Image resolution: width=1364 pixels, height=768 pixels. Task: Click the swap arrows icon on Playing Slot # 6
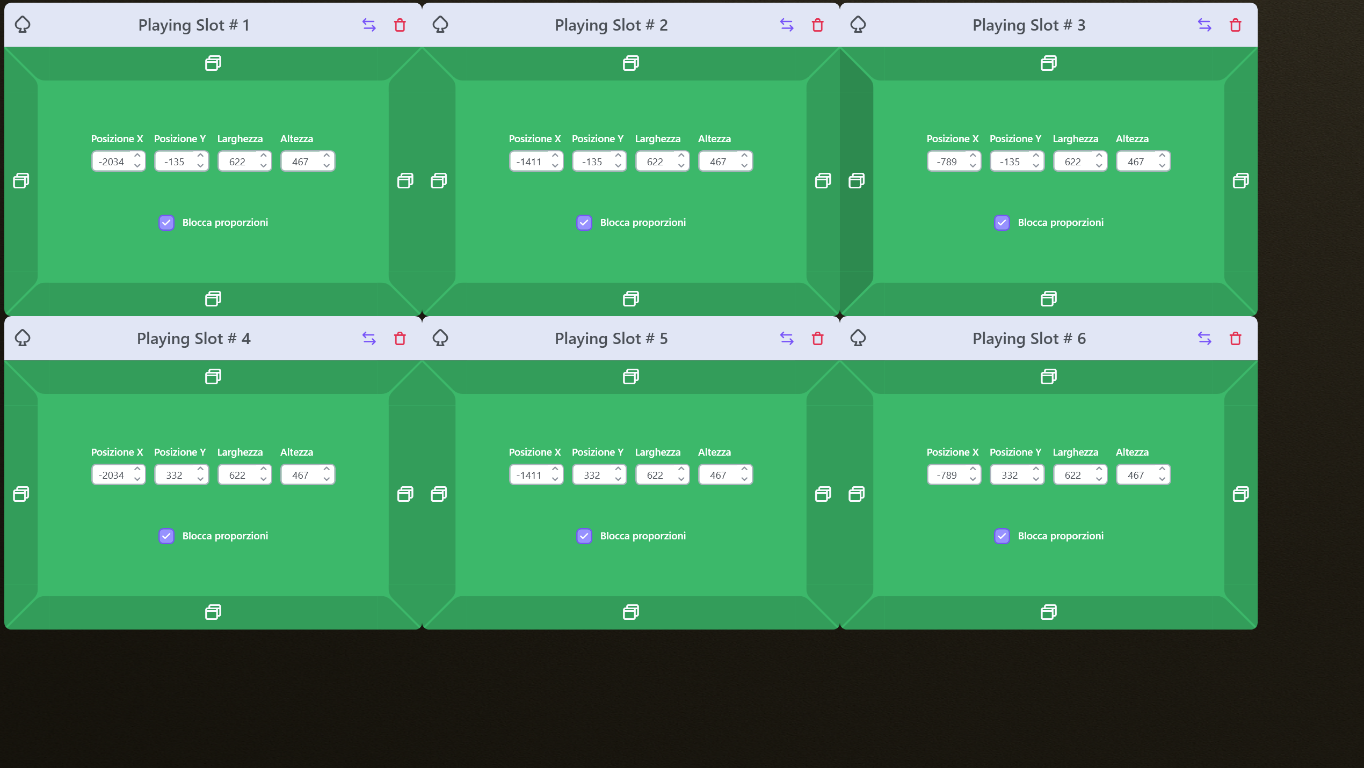pos(1205,339)
